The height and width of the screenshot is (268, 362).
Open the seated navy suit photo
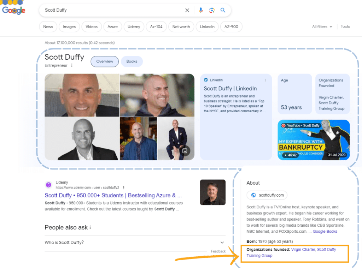pos(176,139)
